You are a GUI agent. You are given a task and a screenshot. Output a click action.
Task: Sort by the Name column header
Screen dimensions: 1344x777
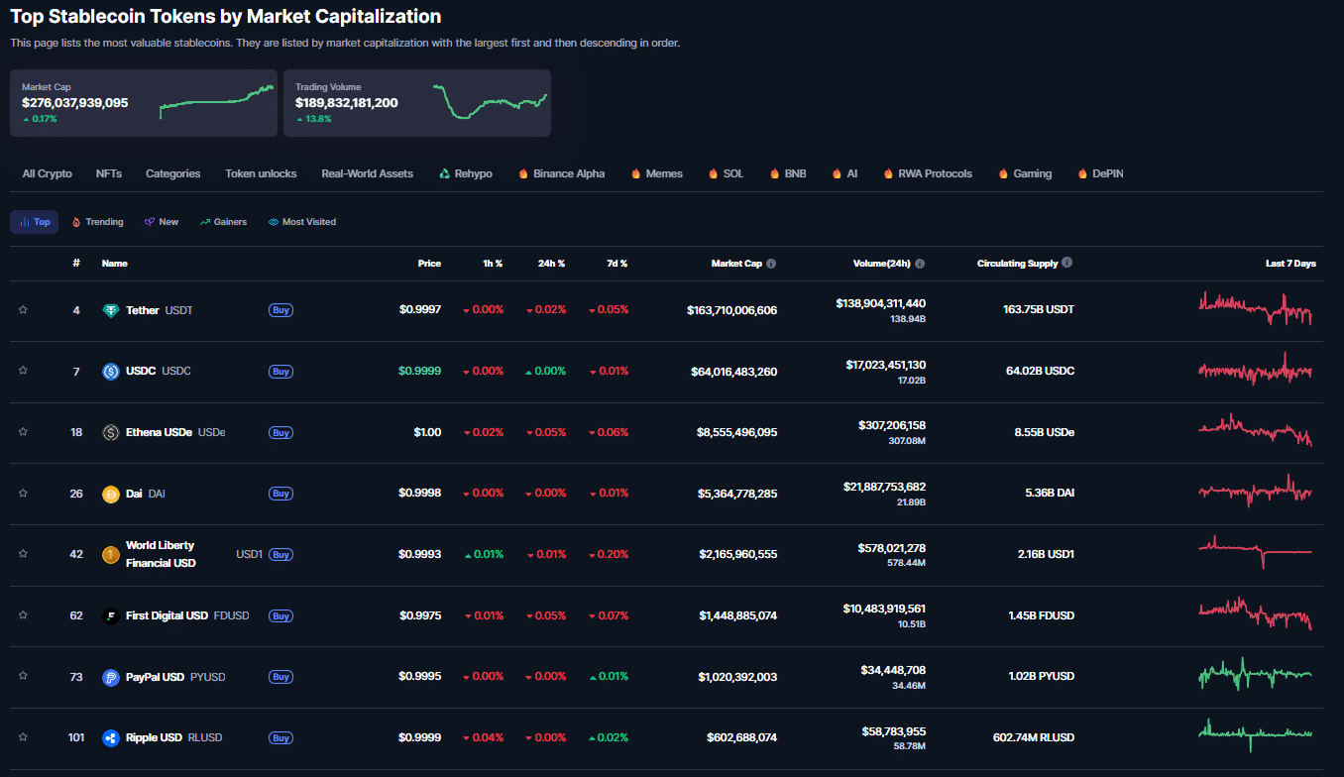pyautogui.click(x=115, y=264)
